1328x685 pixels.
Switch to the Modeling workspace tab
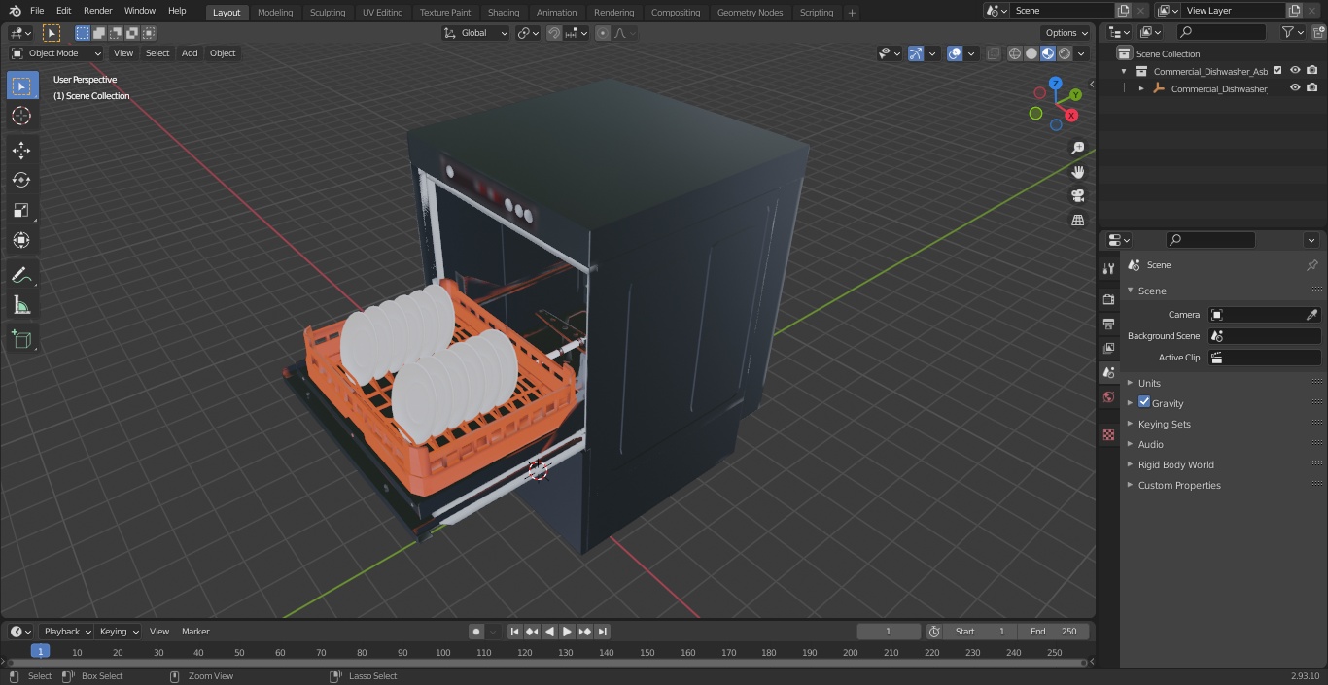[275, 12]
